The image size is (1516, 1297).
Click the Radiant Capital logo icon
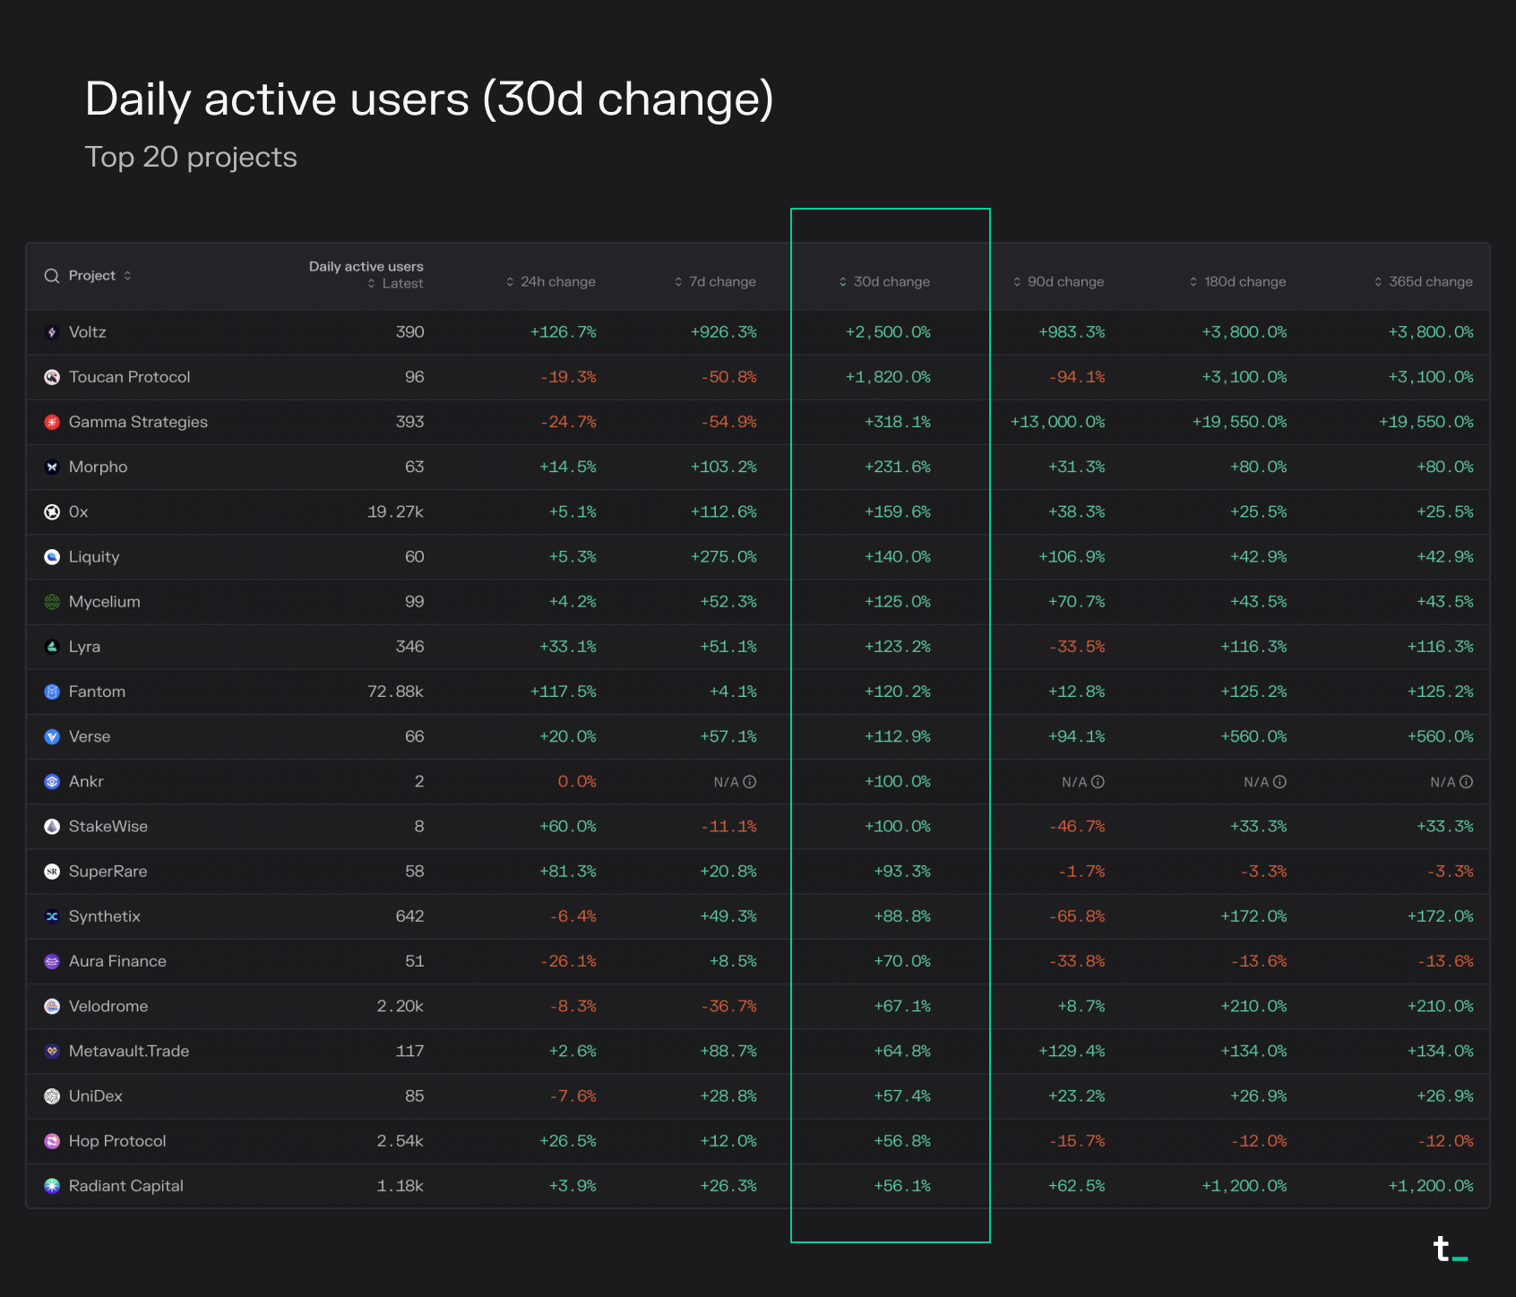[x=52, y=1186]
